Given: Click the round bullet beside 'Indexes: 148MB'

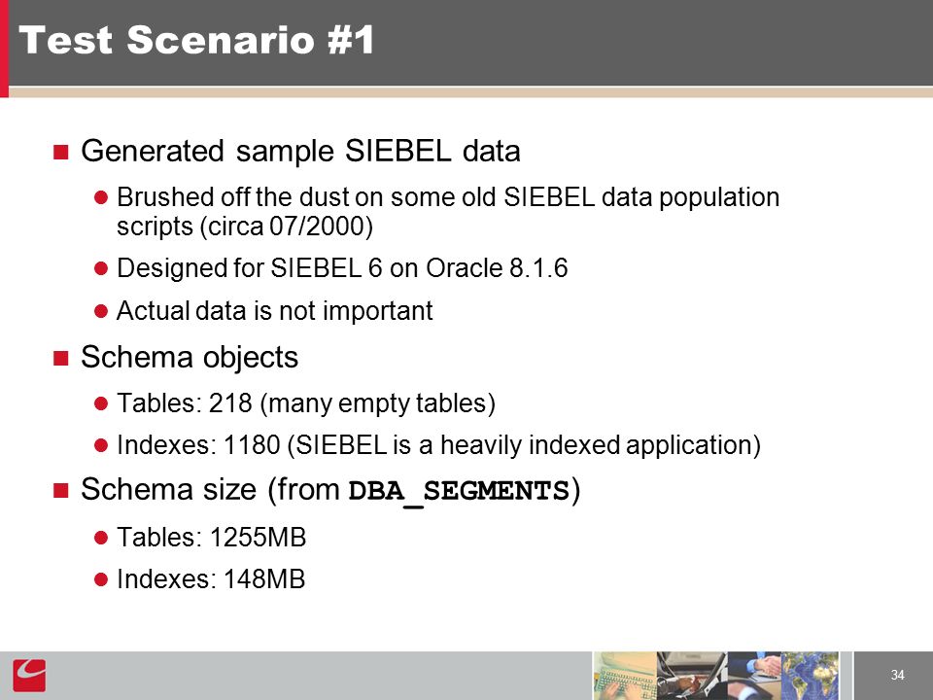Looking at the screenshot, I should tap(100, 579).
